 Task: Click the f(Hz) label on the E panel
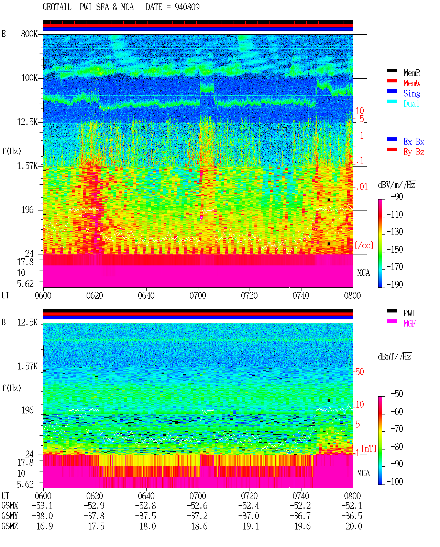(11, 151)
